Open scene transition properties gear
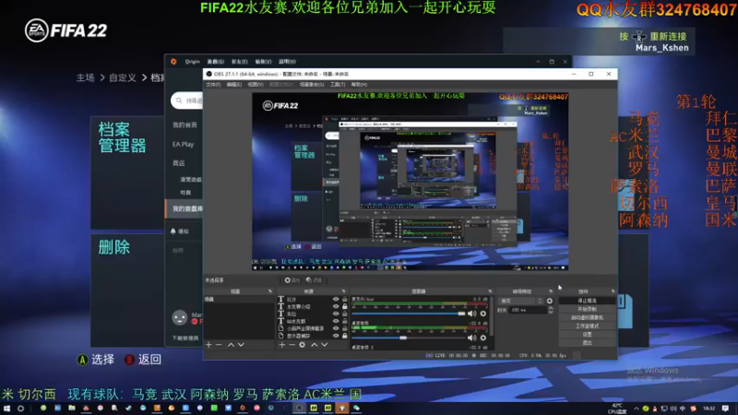The width and height of the screenshot is (738, 415). [549, 302]
